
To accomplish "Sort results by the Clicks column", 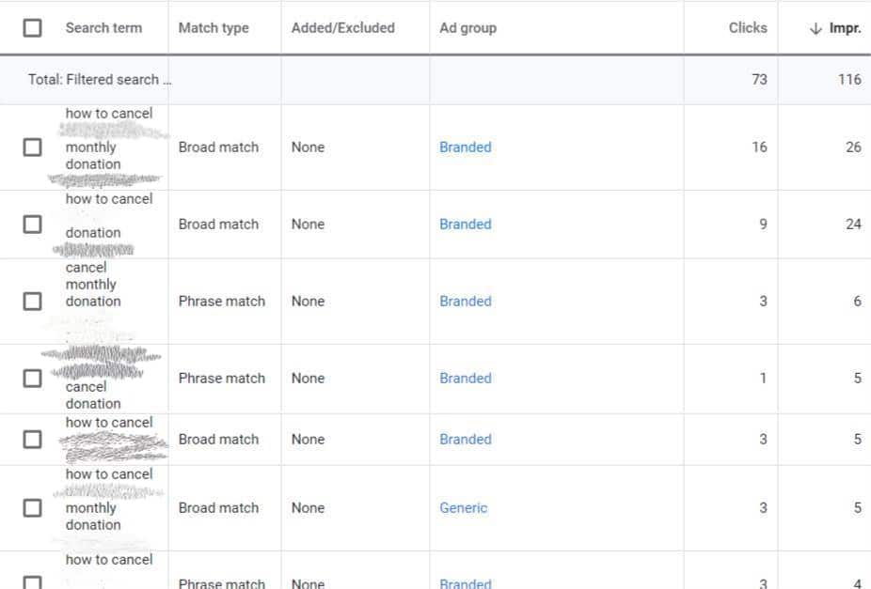I will tap(748, 27).
